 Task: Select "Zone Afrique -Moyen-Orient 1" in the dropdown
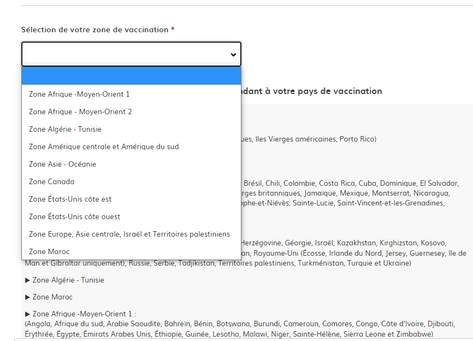79,94
